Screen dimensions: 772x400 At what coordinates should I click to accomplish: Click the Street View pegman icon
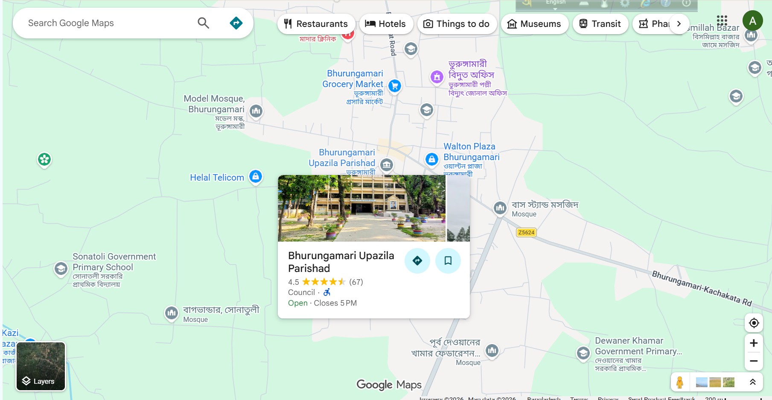(x=680, y=382)
